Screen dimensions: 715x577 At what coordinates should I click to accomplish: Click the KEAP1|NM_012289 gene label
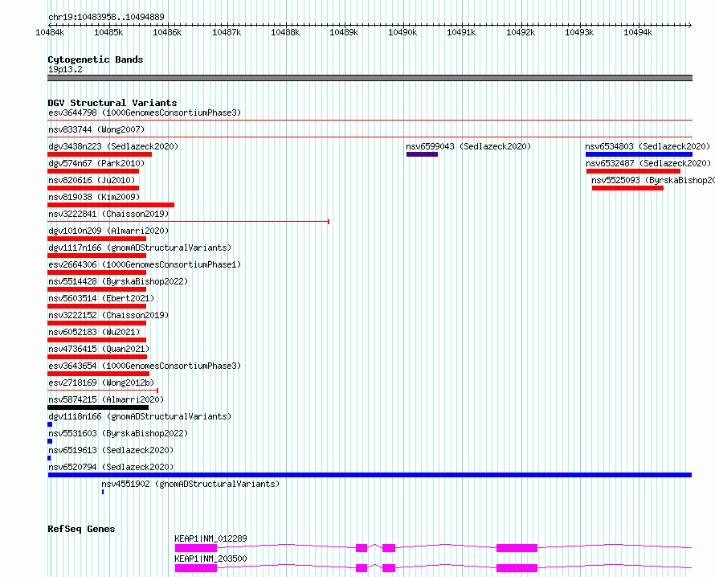point(210,538)
